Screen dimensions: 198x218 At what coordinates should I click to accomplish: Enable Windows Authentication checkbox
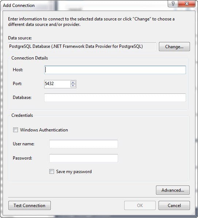click(x=15, y=130)
